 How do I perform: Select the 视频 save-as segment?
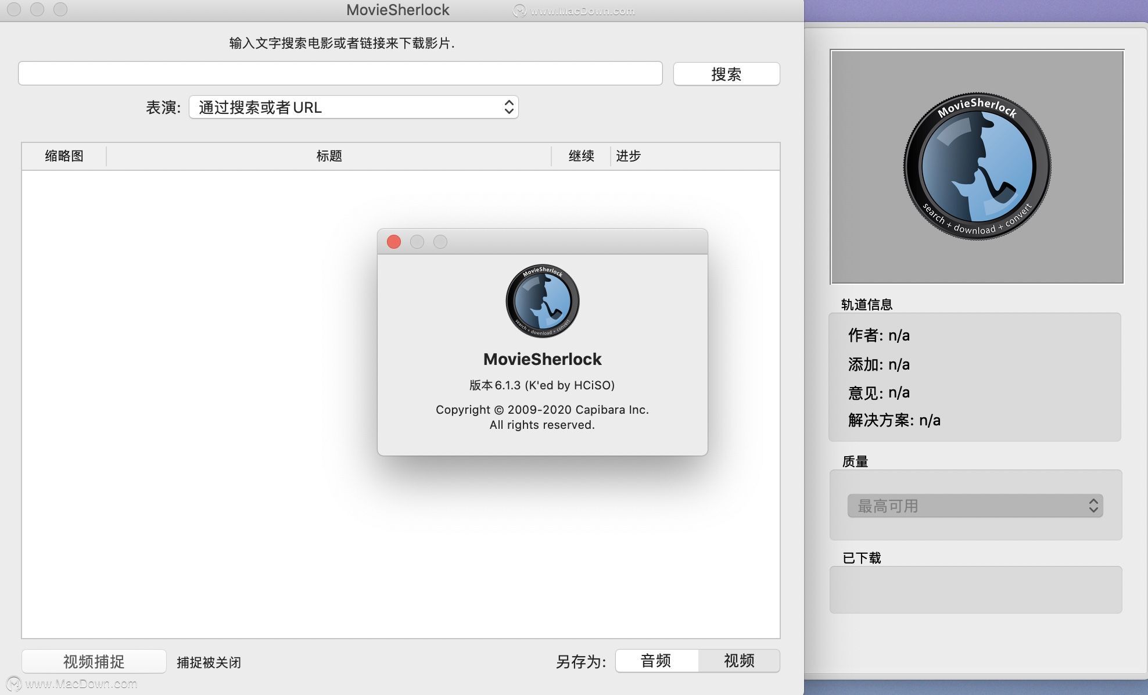click(x=739, y=661)
